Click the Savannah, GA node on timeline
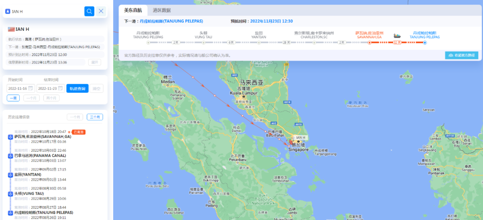The width and height of the screenshot is (483, 220). (x=369, y=43)
